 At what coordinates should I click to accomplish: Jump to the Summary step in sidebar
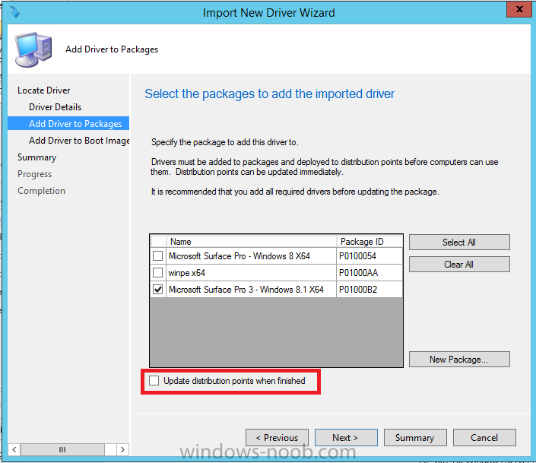[x=37, y=157]
